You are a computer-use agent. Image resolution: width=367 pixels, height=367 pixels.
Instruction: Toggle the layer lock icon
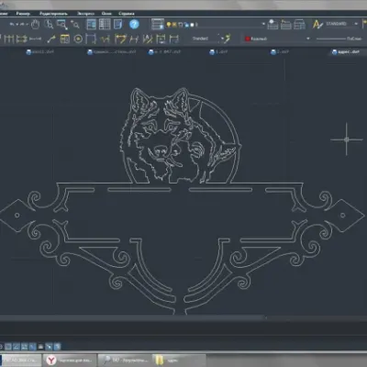pyautogui.click(x=186, y=25)
